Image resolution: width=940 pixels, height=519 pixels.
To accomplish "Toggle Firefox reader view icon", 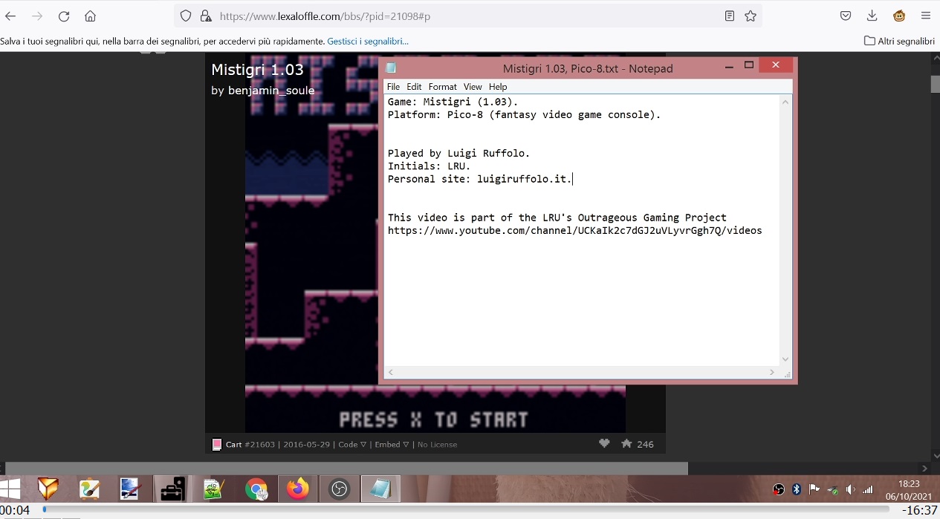I will 730,16.
